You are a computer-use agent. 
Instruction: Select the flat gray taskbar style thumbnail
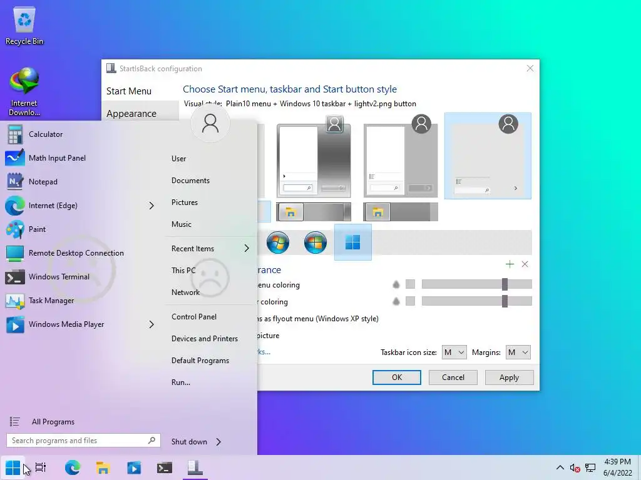[401, 212]
